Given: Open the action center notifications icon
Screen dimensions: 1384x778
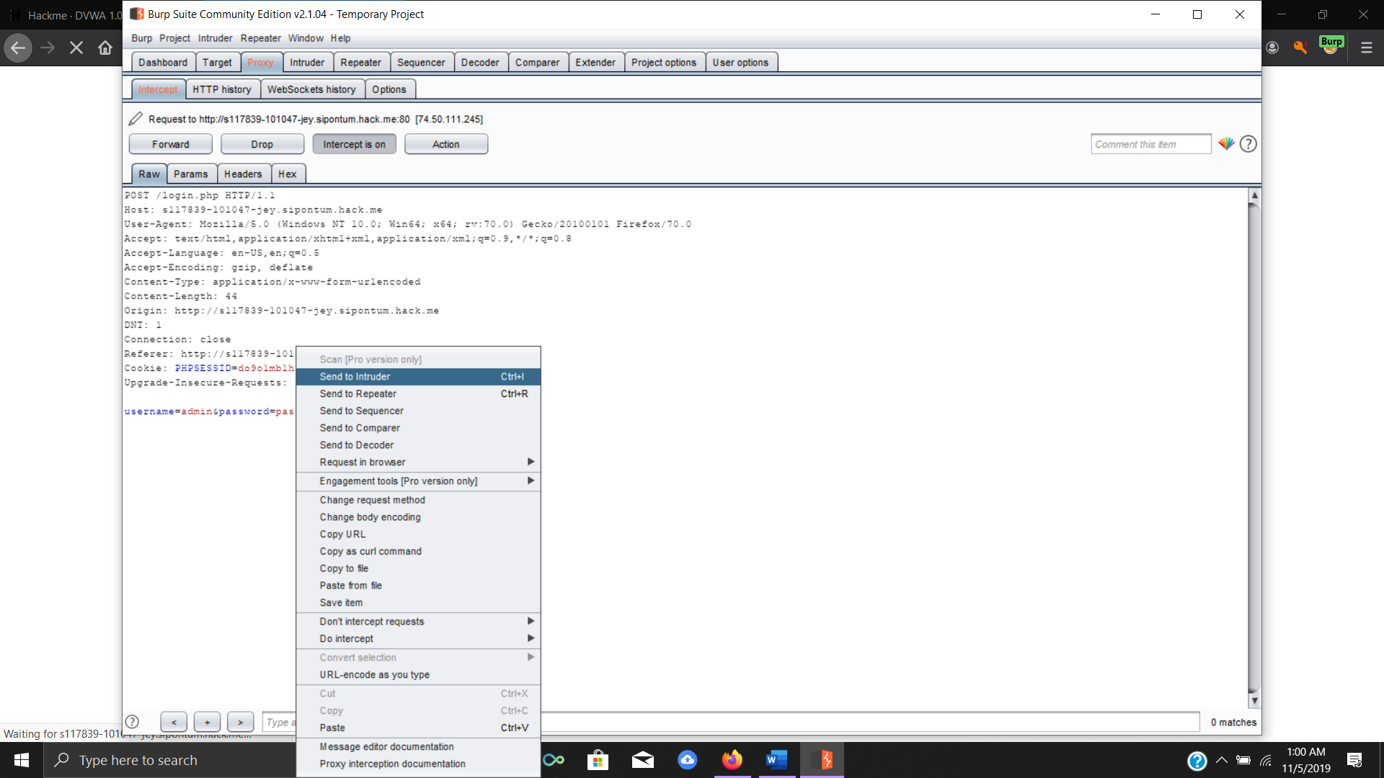Looking at the screenshot, I should click(x=1354, y=760).
